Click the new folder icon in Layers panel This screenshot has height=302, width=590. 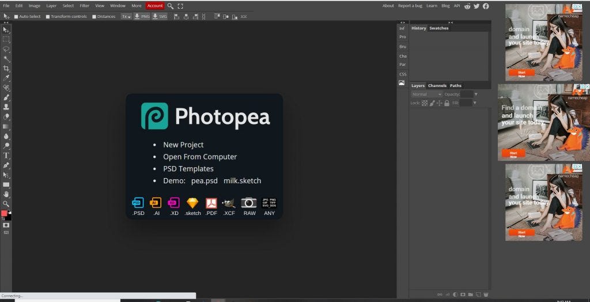click(x=470, y=295)
